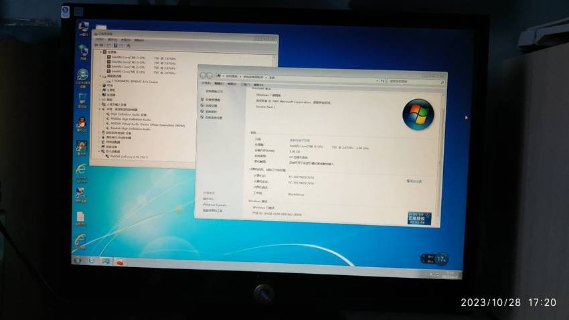Collapse the Processors node in Device Manager

(100, 52)
